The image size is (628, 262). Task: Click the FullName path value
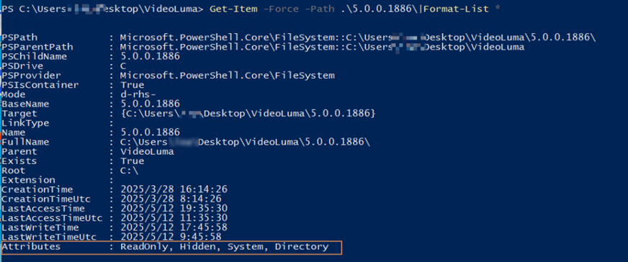[x=245, y=142]
